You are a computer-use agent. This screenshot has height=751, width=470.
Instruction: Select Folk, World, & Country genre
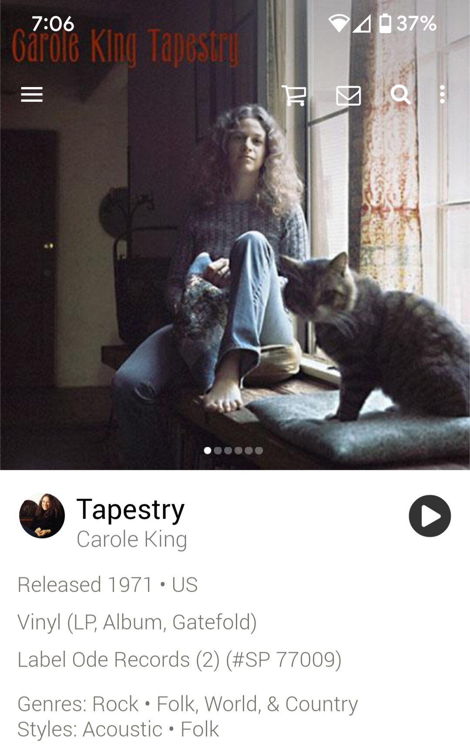[257, 704]
